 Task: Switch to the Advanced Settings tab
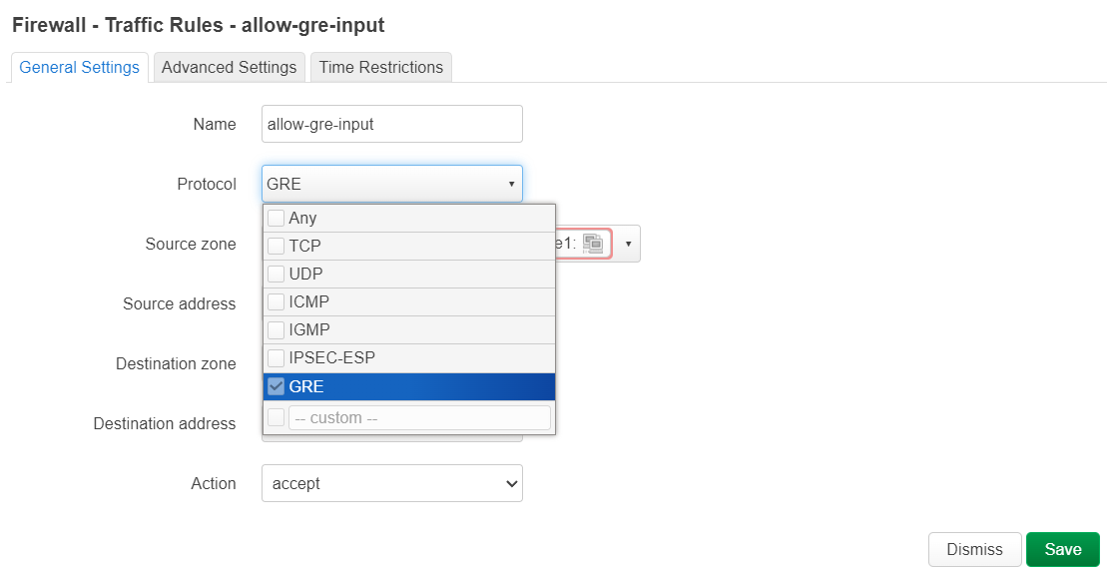click(x=229, y=67)
